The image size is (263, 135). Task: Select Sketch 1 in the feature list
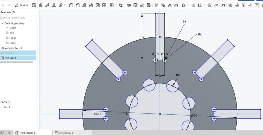tap(18, 53)
